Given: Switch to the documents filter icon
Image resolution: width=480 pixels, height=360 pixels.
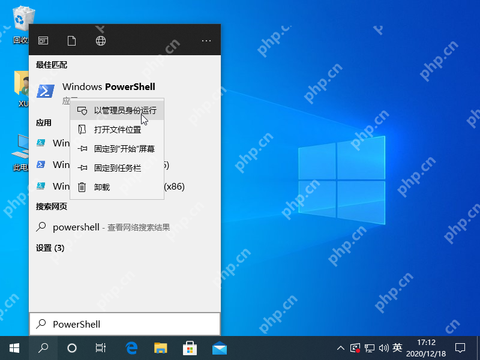Looking at the screenshot, I should [72, 41].
